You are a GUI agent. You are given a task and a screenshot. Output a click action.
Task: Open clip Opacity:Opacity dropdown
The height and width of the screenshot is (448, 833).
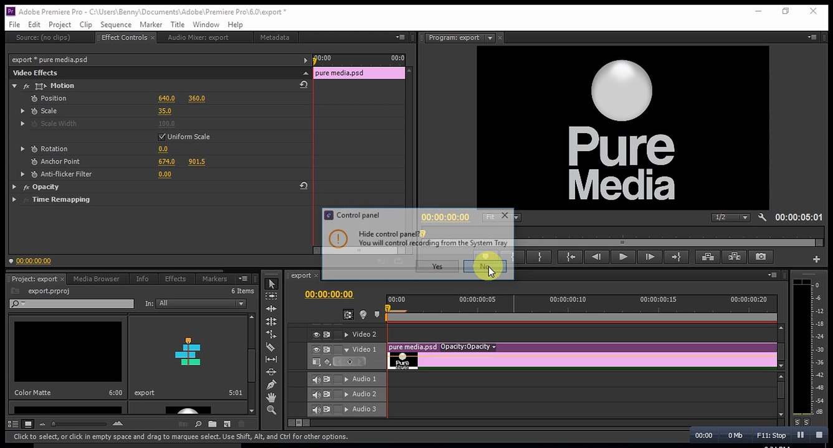(468, 347)
